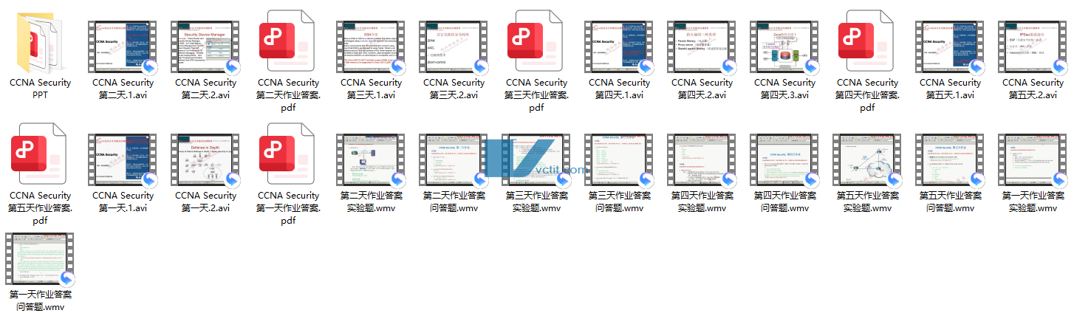
Task: Click the 'CCNA Security 第五天.2.avi' file name
Action: 1033,89
